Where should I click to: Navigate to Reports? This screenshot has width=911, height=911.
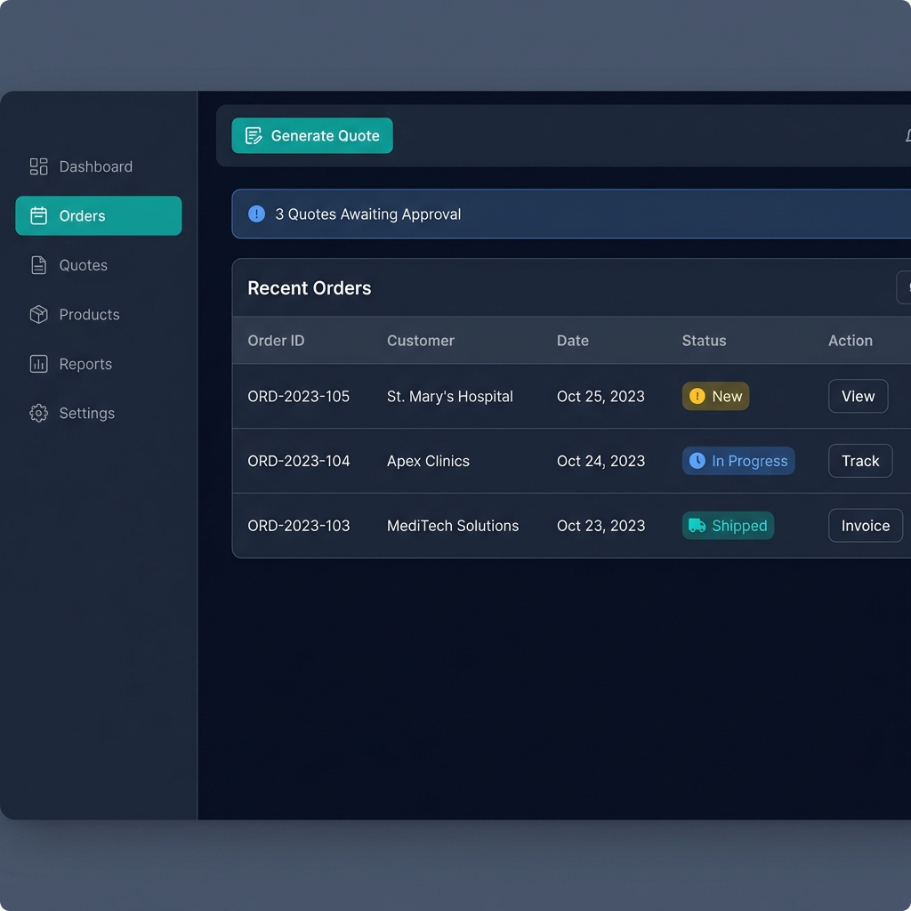98,364
